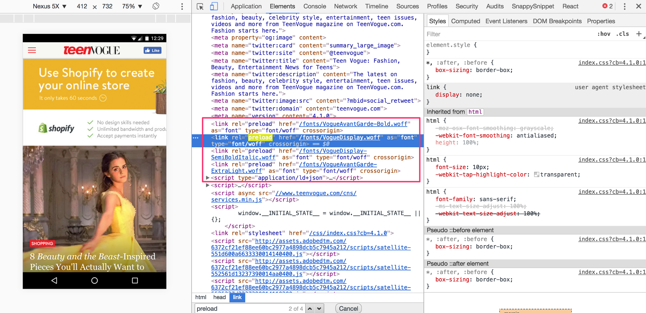The width and height of the screenshot is (646, 313).
Task: Open the Timeline tab
Action: point(377,6)
